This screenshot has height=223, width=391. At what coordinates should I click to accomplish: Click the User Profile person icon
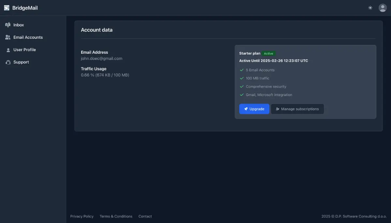(x=8, y=50)
